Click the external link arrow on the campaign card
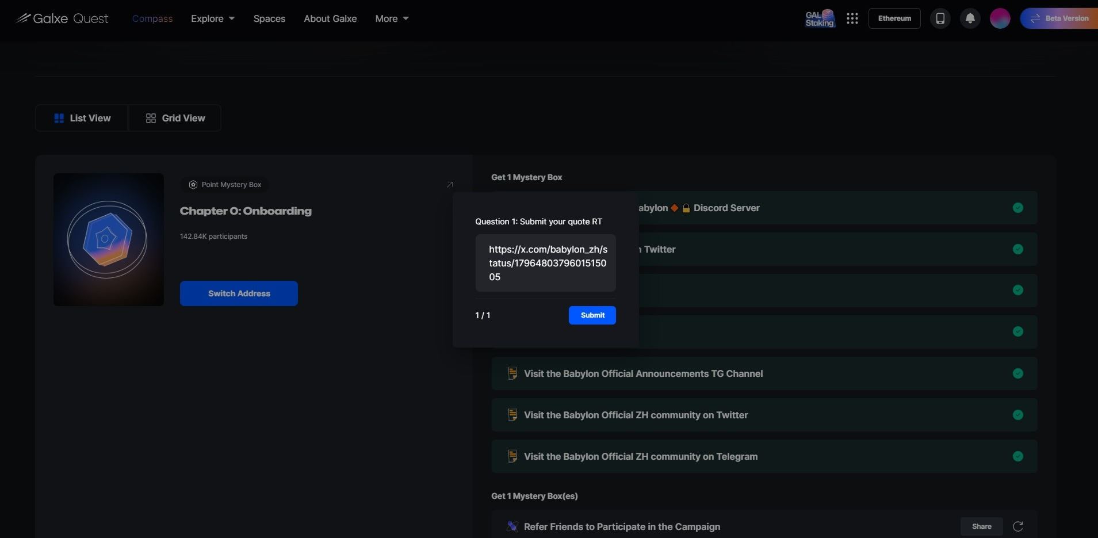 [450, 185]
